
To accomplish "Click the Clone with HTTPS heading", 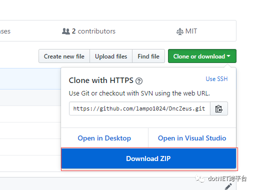I will [101, 80].
